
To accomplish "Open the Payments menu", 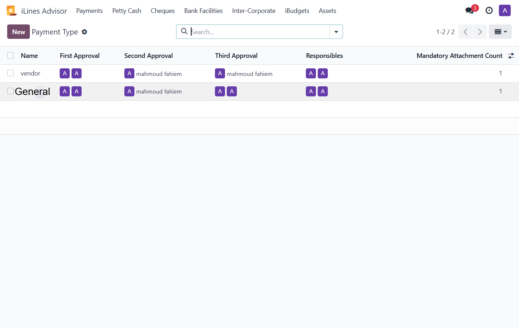I will click(89, 11).
